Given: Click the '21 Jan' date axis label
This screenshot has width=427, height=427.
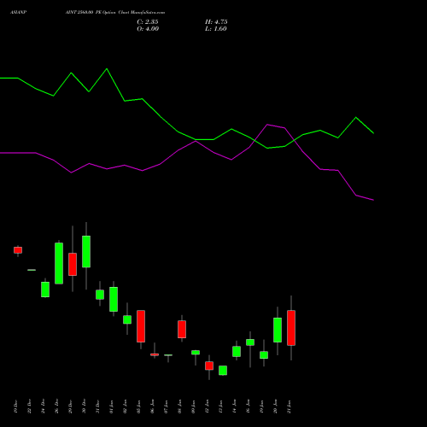Looking at the screenshot, I should [289, 407].
